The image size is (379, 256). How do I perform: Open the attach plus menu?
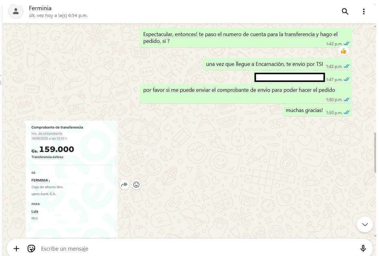click(16, 249)
